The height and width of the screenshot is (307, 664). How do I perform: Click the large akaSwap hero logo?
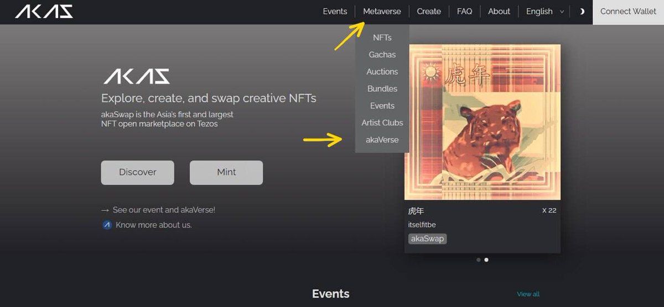[x=136, y=76]
